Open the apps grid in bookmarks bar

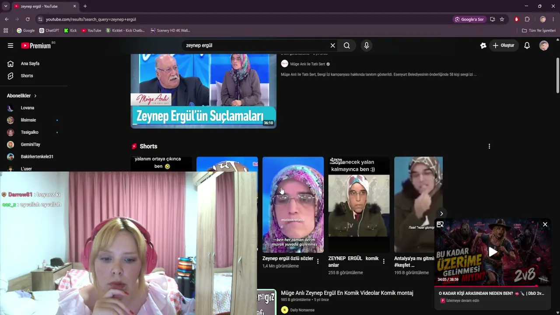(6, 31)
